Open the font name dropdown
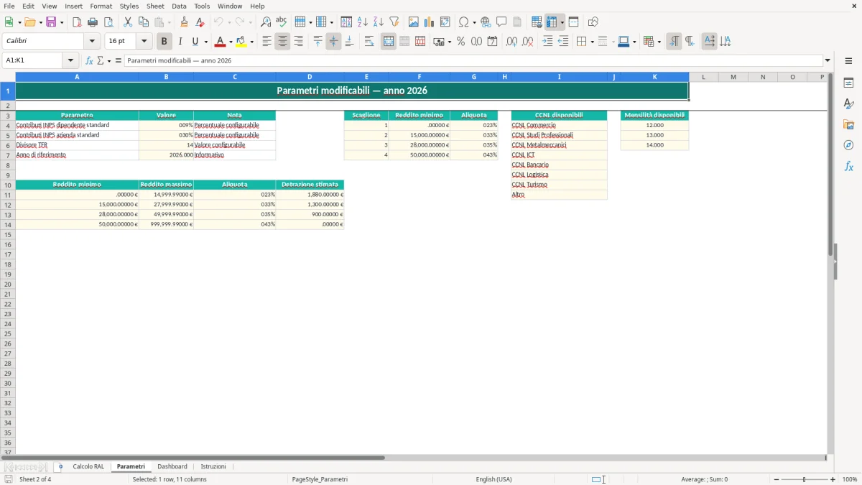Viewport: 862px width, 485px height. point(92,42)
